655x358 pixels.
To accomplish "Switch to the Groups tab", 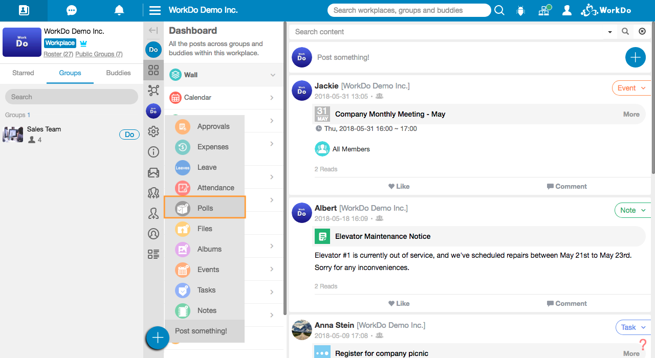I will click(x=70, y=73).
